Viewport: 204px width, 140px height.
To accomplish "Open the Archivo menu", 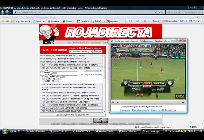I will click(x=6, y=17).
